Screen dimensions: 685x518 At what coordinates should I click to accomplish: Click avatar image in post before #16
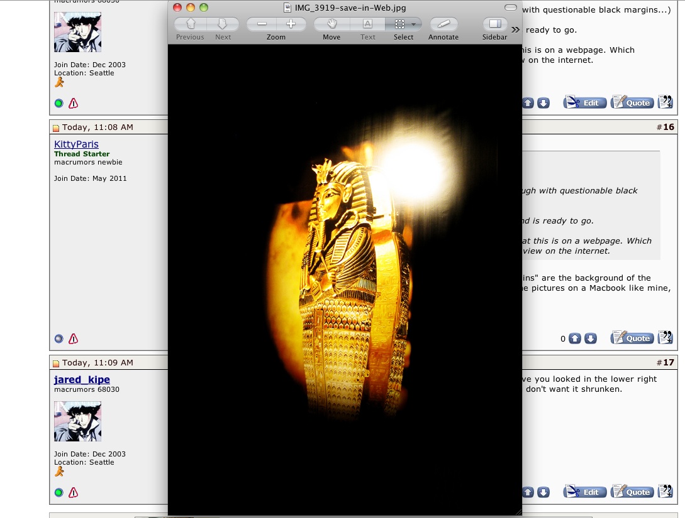point(78,32)
